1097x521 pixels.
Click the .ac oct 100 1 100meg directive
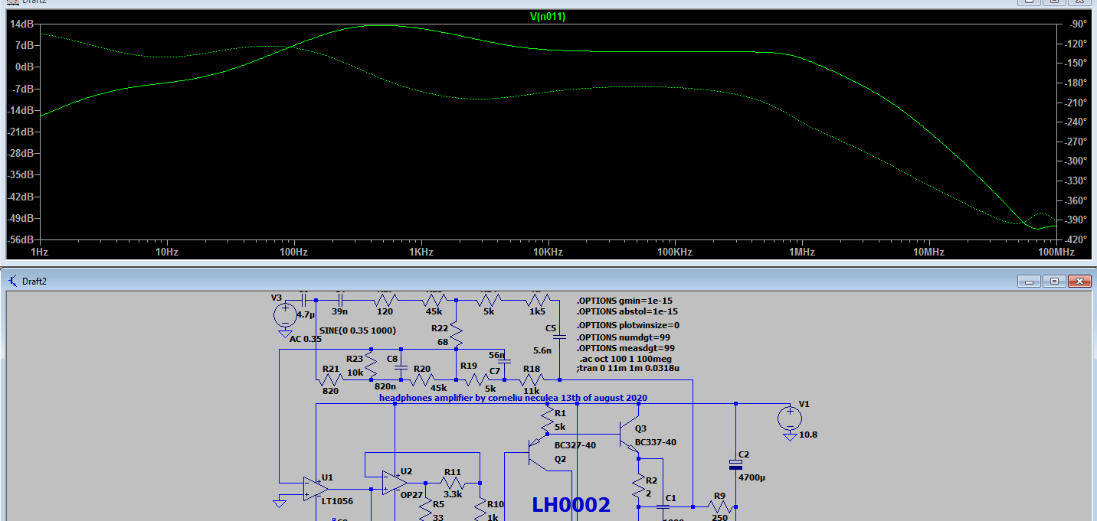(626, 358)
